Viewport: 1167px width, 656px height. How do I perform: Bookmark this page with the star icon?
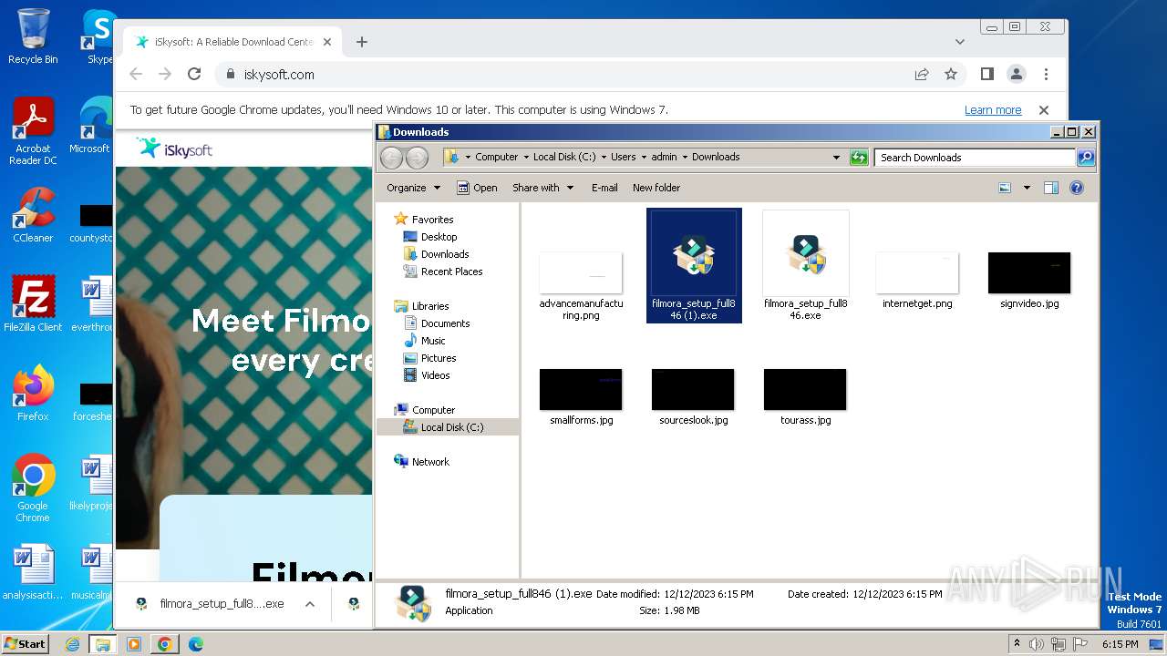[x=951, y=74]
